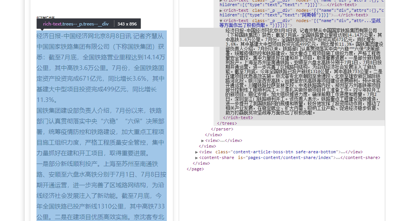Collapse the expanded rich-text node ending 坚战
The height and width of the screenshot is (221, 394).
[x=221, y=21]
